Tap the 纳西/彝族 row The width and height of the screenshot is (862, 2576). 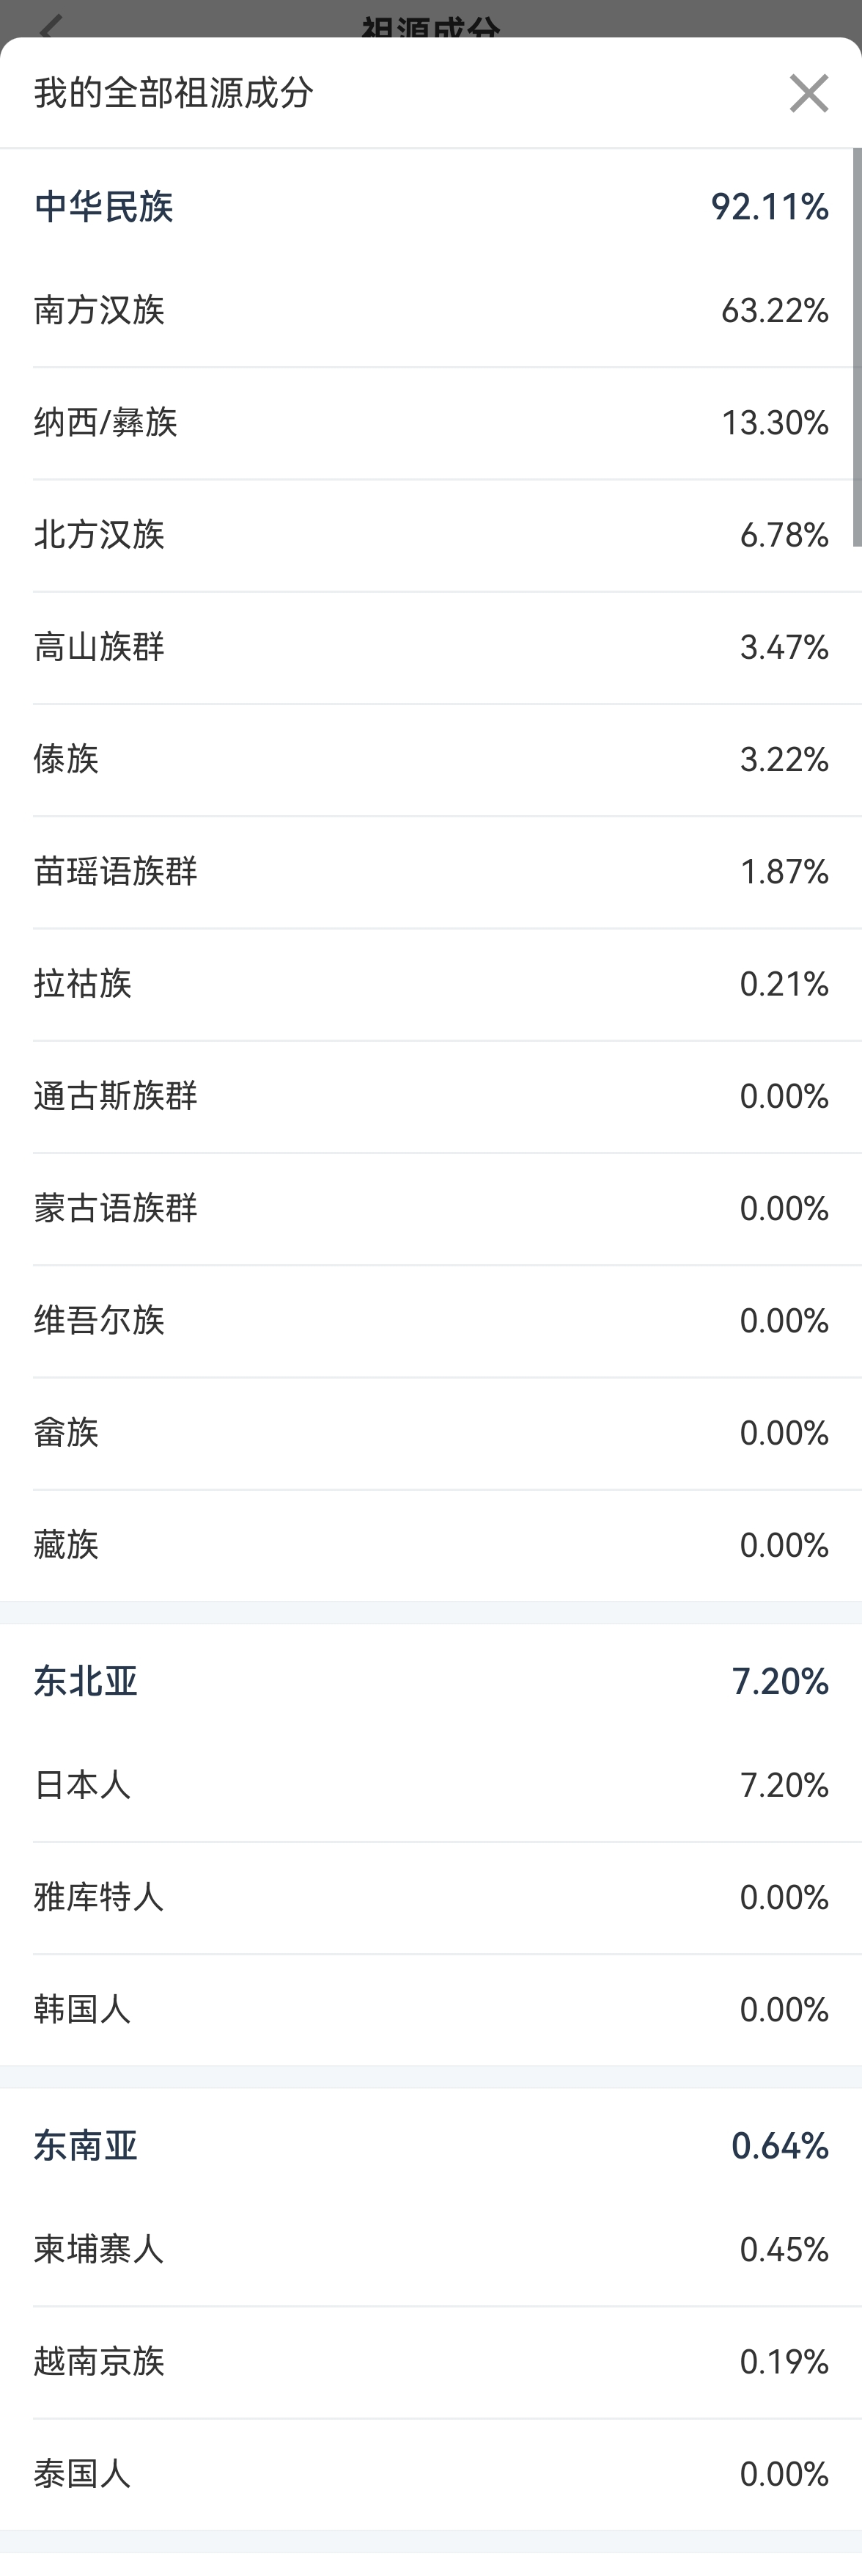(x=430, y=423)
